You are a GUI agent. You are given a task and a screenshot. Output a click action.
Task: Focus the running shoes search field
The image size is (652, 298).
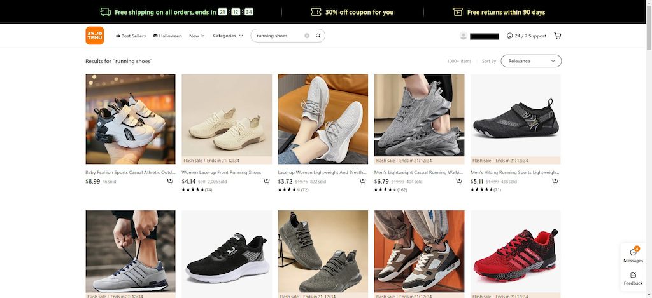tap(278, 36)
